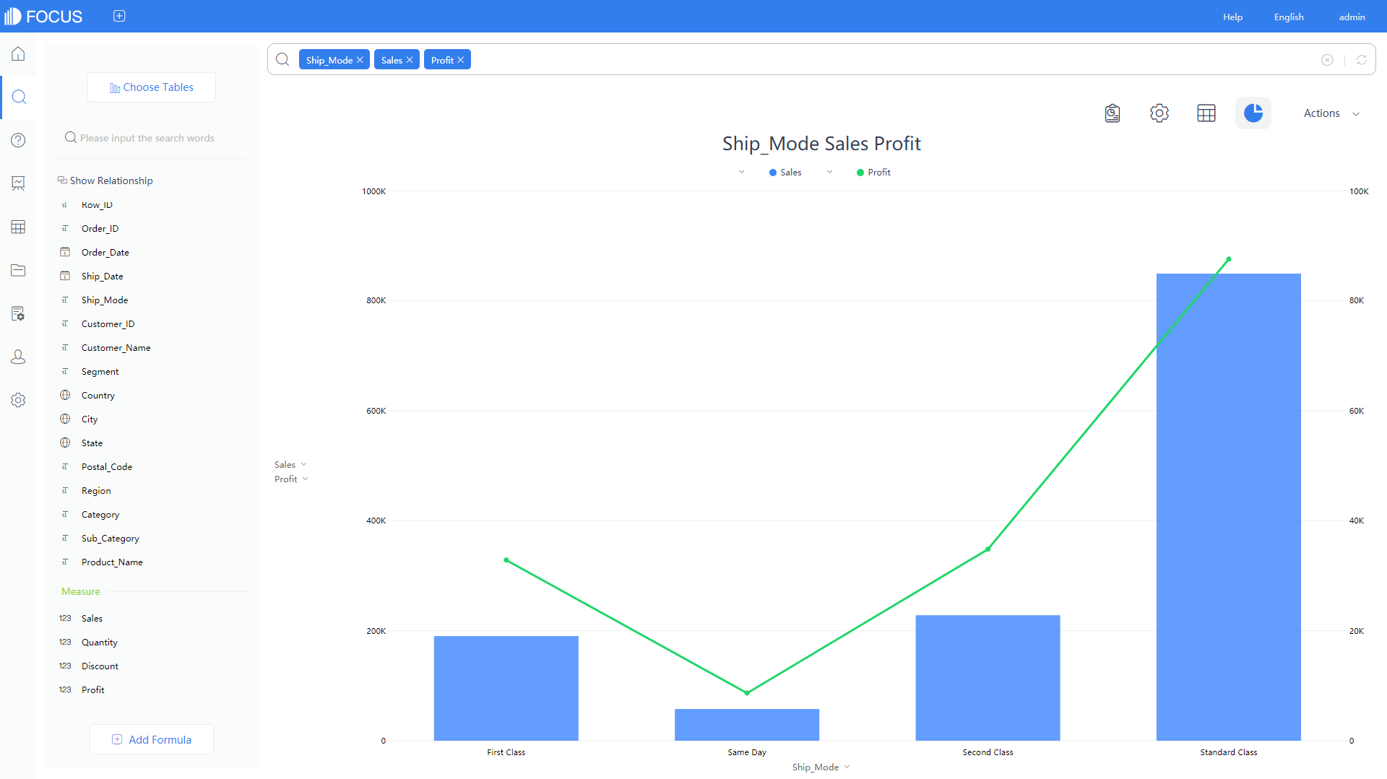Select the Ship_Mode column
The width and height of the screenshot is (1387, 779).
105,300
